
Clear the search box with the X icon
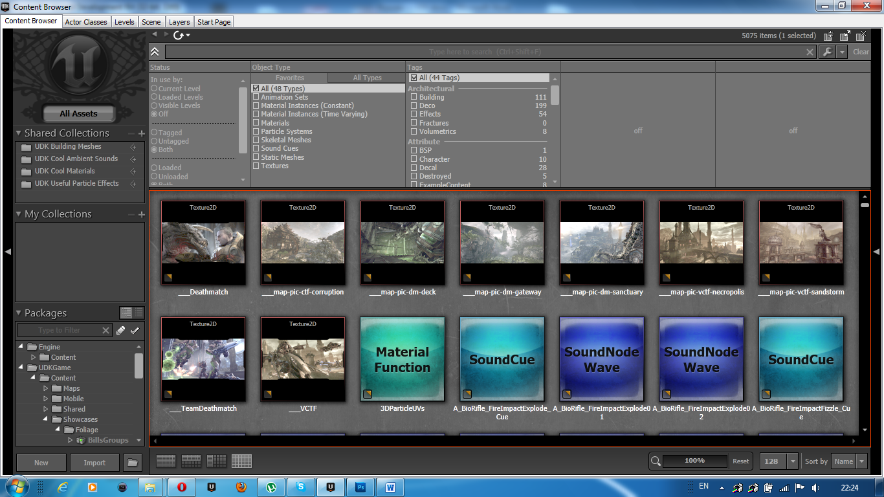(810, 52)
